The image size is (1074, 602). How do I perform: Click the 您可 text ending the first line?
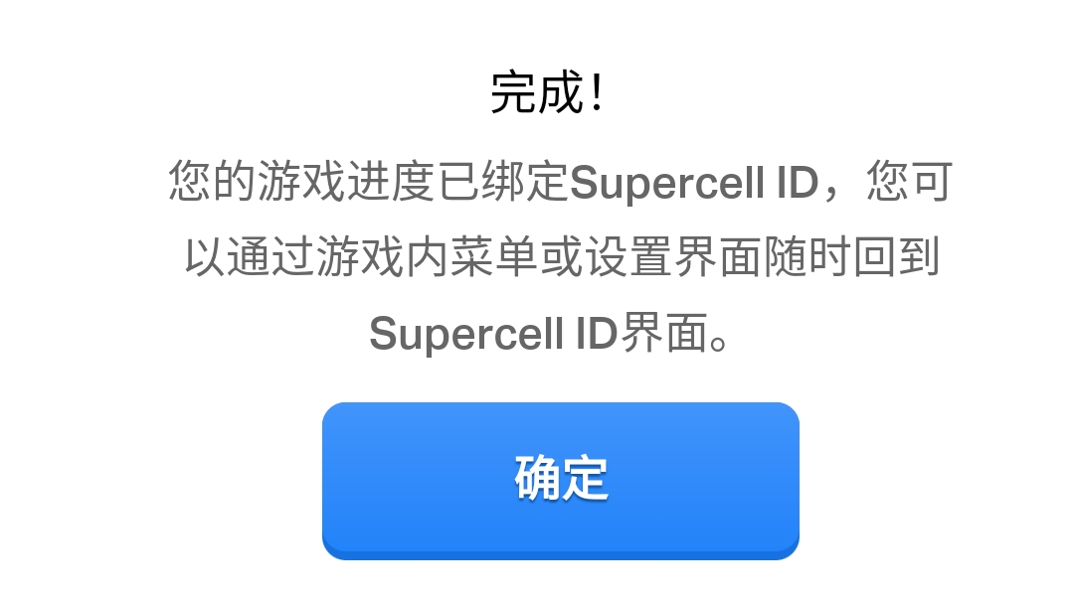point(910,181)
